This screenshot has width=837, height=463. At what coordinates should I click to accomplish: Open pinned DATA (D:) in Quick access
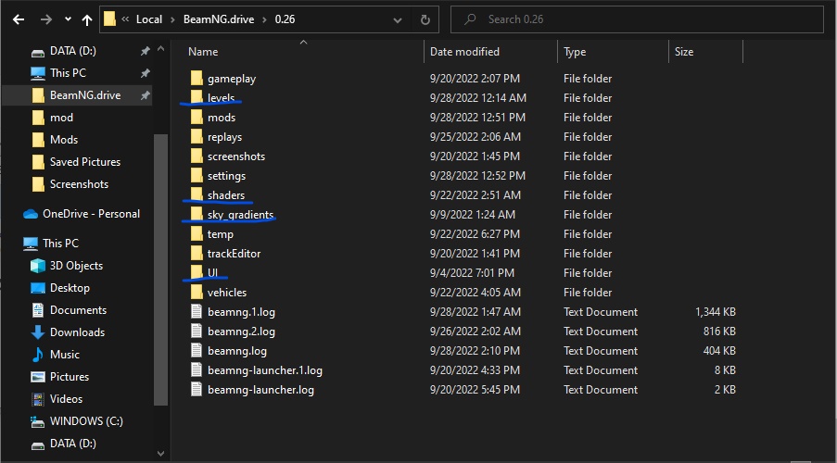(x=72, y=51)
